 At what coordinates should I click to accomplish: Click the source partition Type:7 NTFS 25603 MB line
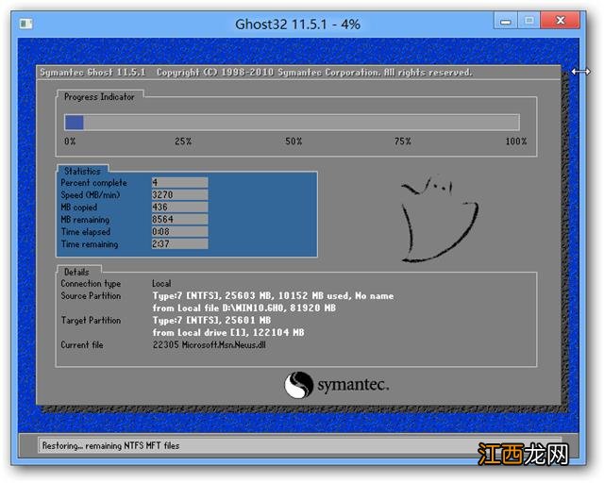click(273, 296)
